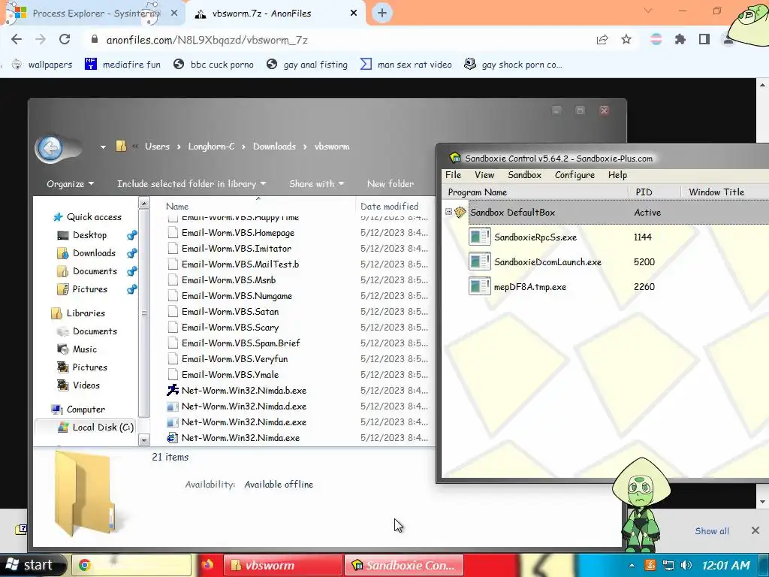Switch to the Process Explorer tab

click(92, 14)
